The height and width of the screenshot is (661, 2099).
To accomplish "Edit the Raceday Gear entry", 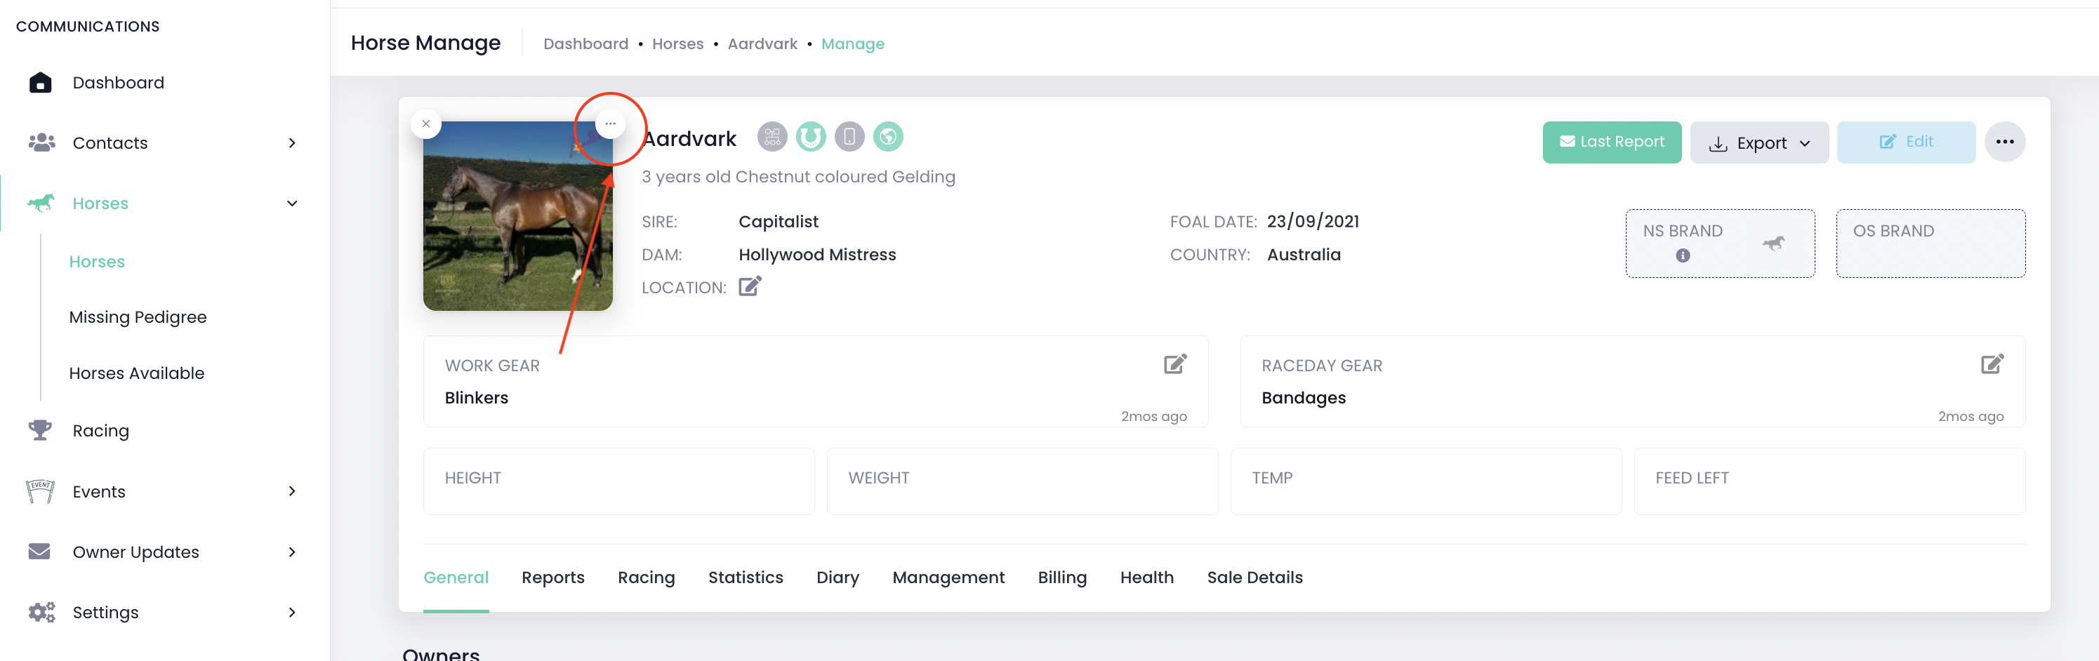I will click(x=1992, y=364).
